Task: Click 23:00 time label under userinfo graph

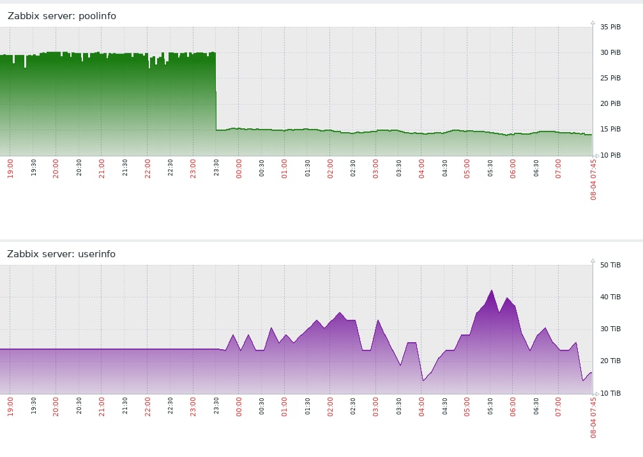Action: point(193,407)
